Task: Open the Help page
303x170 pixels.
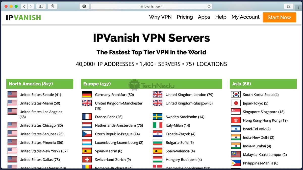Action: 221,17
